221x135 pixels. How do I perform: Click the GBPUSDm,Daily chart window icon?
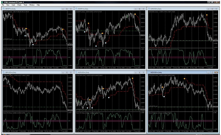(4, 72)
